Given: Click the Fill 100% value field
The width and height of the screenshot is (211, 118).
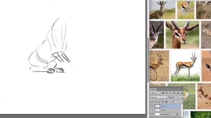Looking at the screenshot, I should (x=177, y=102).
